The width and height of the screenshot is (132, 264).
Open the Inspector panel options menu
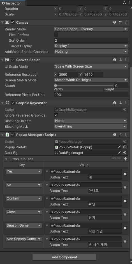click(x=129, y=3)
